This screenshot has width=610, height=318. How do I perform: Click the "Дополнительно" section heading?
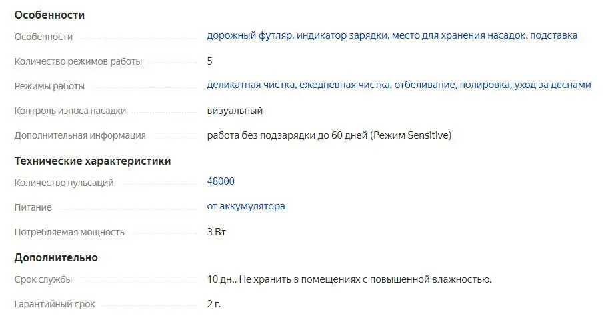(56, 258)
